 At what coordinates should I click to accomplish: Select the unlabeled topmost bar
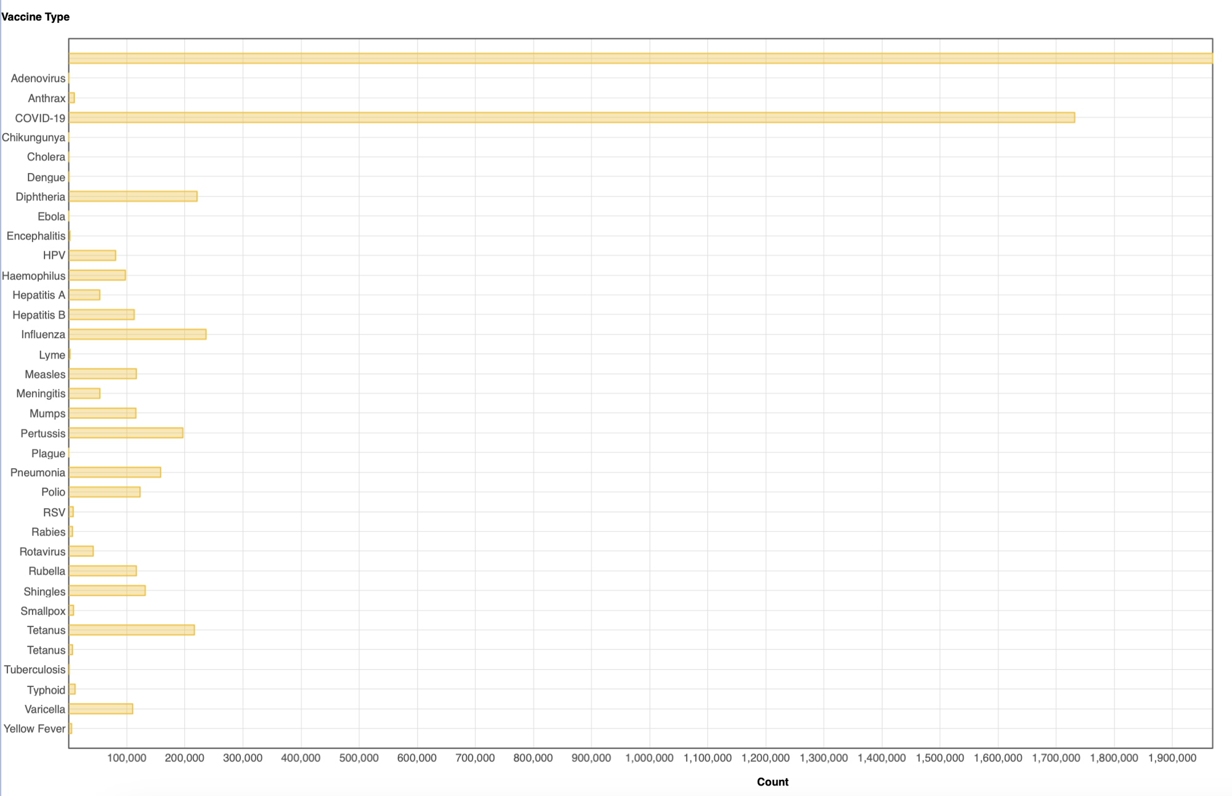[x=641, y=59]
